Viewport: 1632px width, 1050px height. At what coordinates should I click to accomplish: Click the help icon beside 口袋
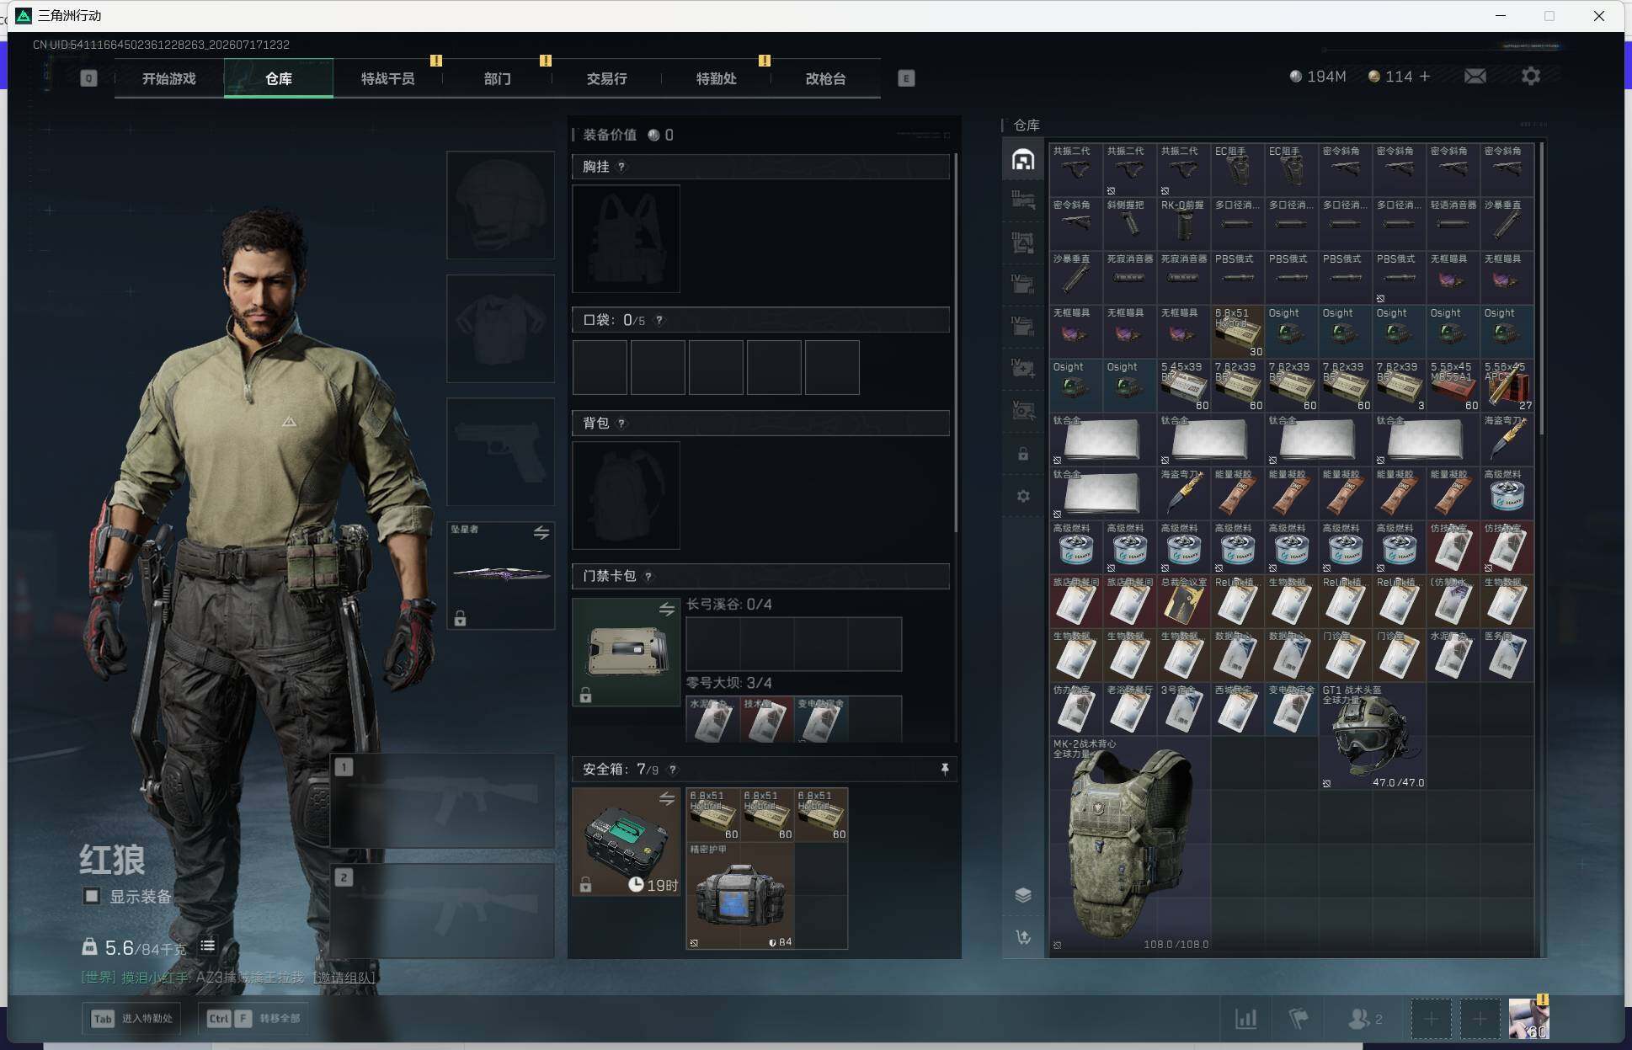coord(659,320)
